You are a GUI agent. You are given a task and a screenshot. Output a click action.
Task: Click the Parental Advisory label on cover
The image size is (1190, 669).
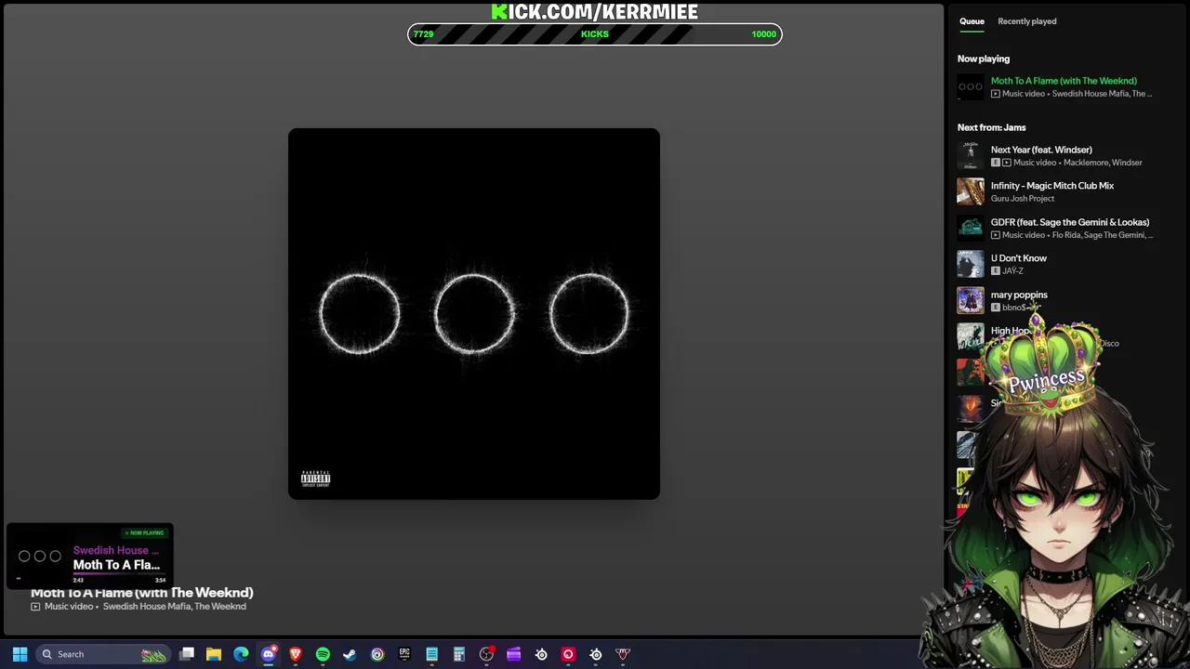(x=316, y=479)
